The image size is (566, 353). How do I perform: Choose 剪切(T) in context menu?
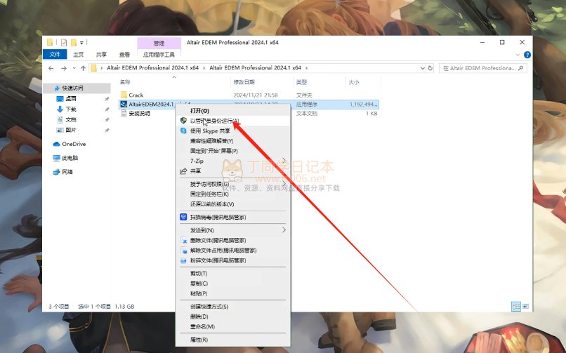(x=233, y=273)
